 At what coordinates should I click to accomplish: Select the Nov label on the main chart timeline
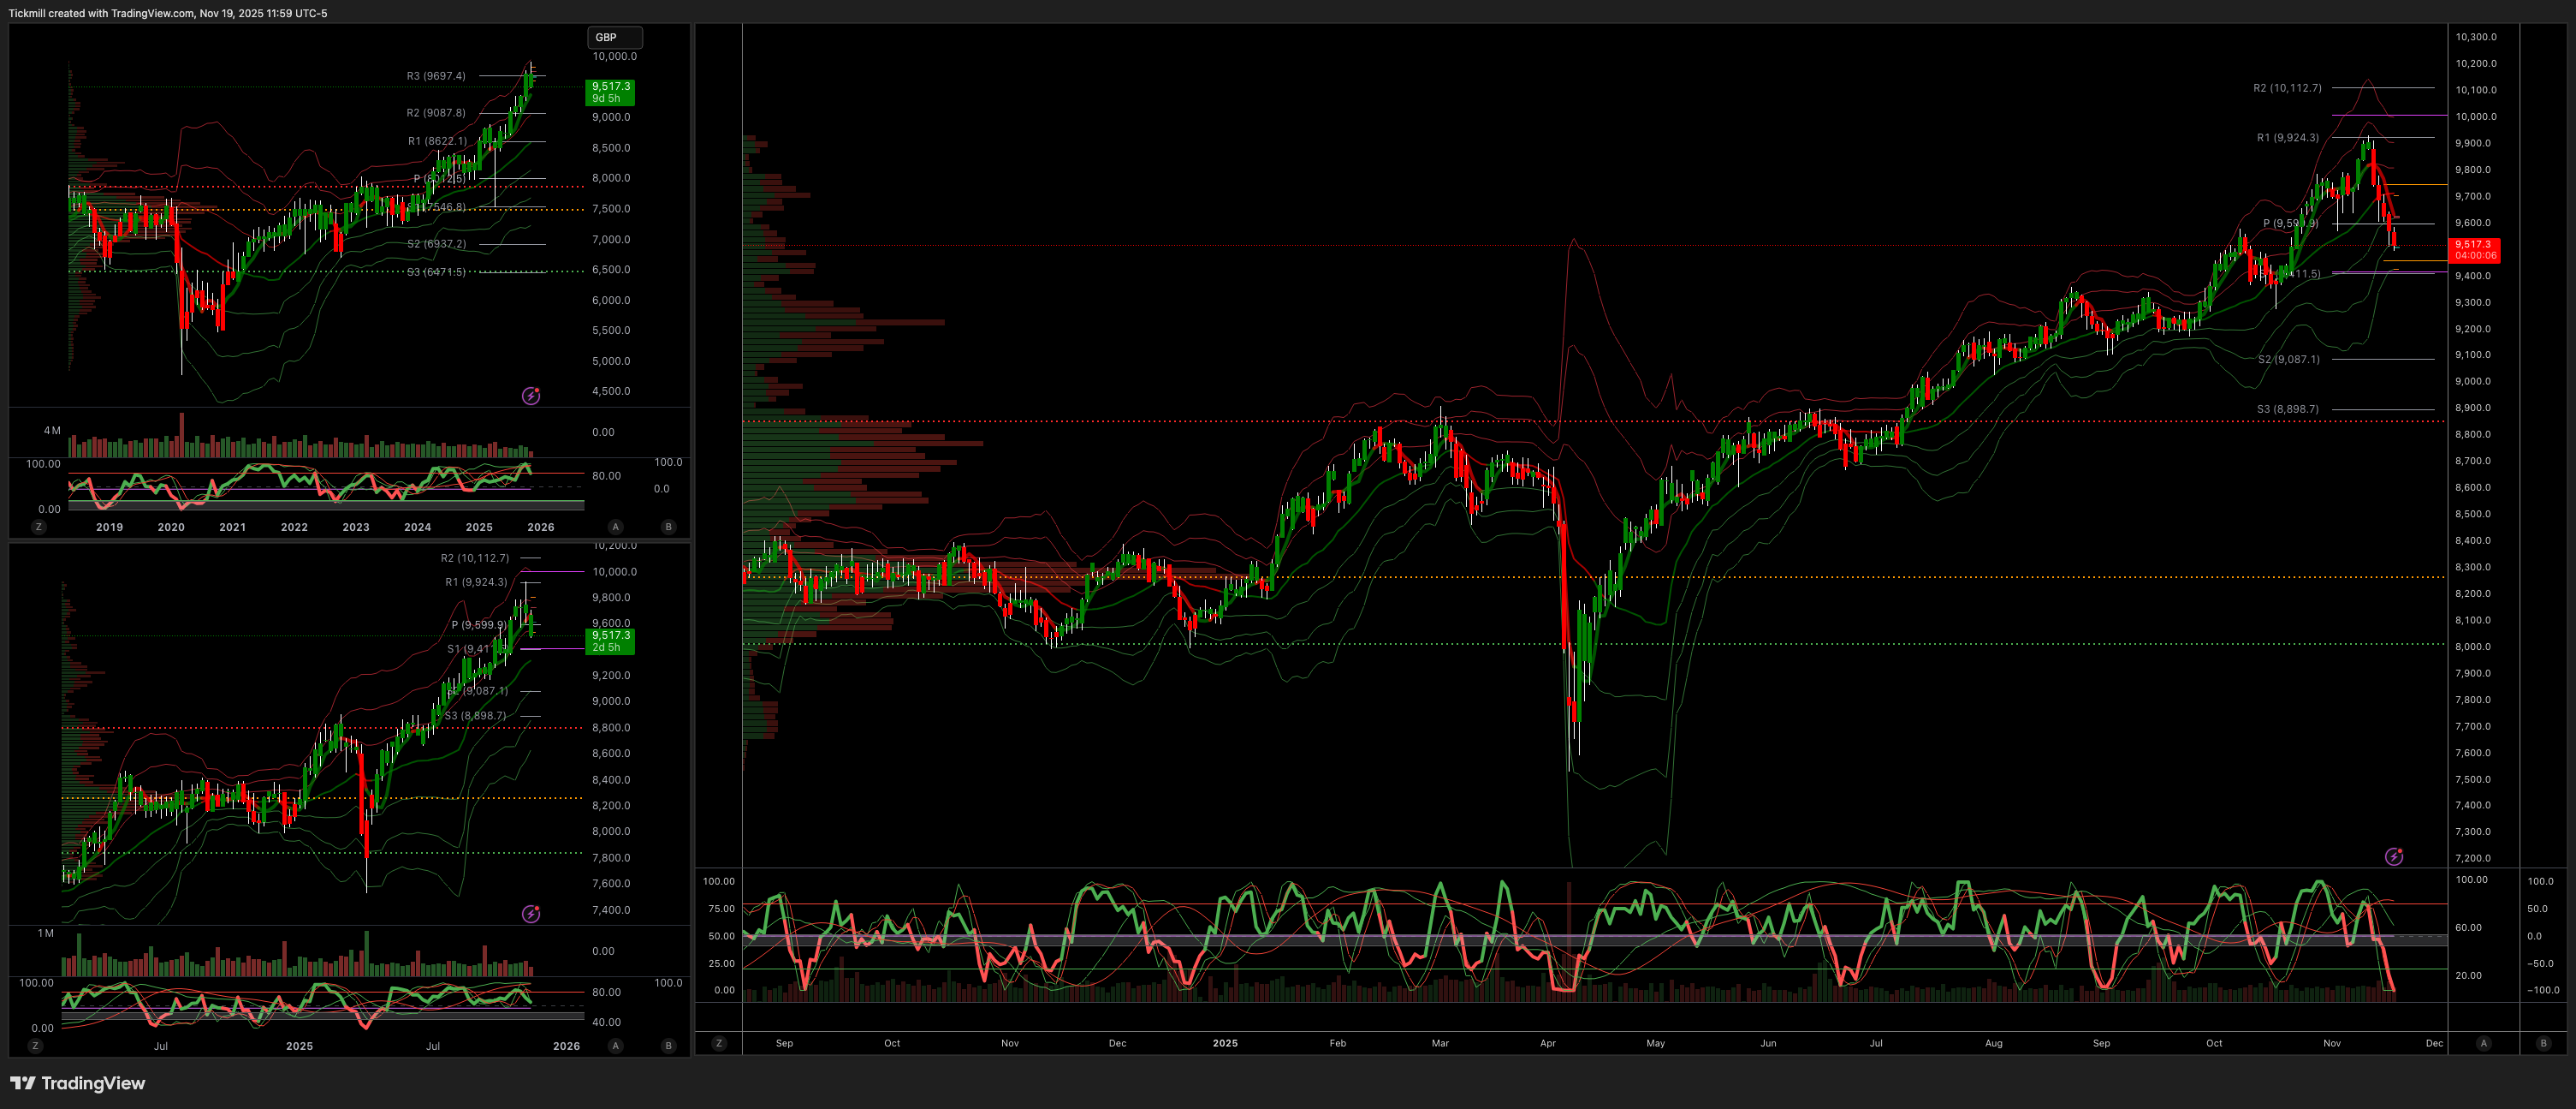(2331, 1043)
